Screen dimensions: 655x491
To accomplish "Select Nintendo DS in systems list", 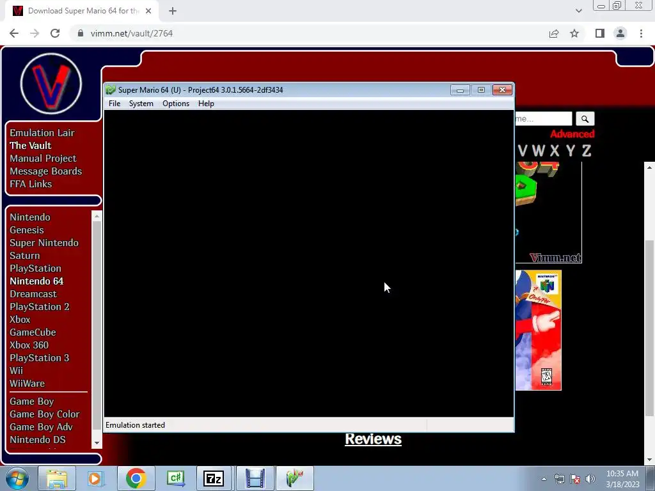I will (38, 440).
